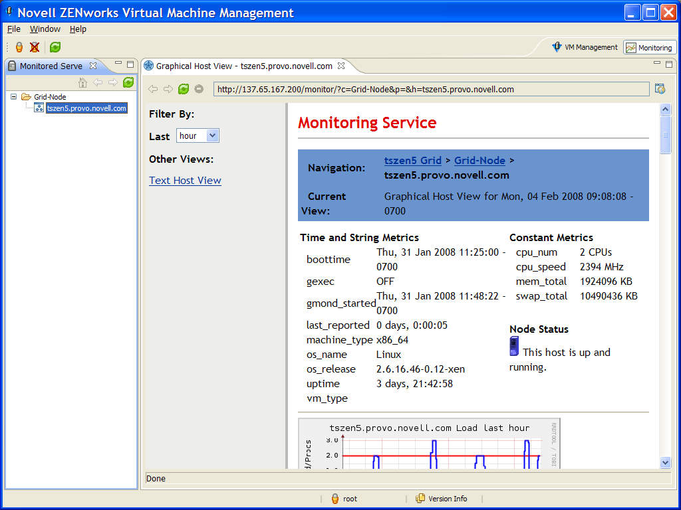Open the Window menu

click(x=45, y=29)
